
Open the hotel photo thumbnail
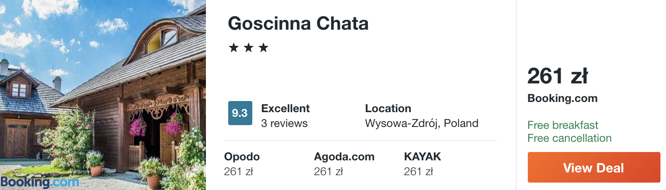(103, 95)
